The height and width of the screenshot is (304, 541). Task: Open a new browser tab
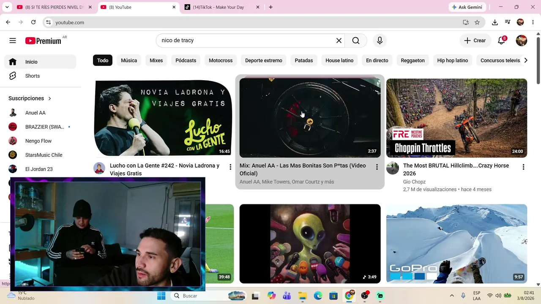[270, 7]
